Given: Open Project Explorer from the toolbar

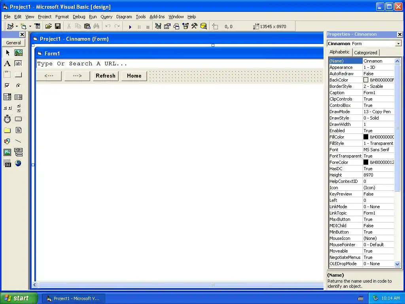Looking at the screenshot, I should (158, 27).
